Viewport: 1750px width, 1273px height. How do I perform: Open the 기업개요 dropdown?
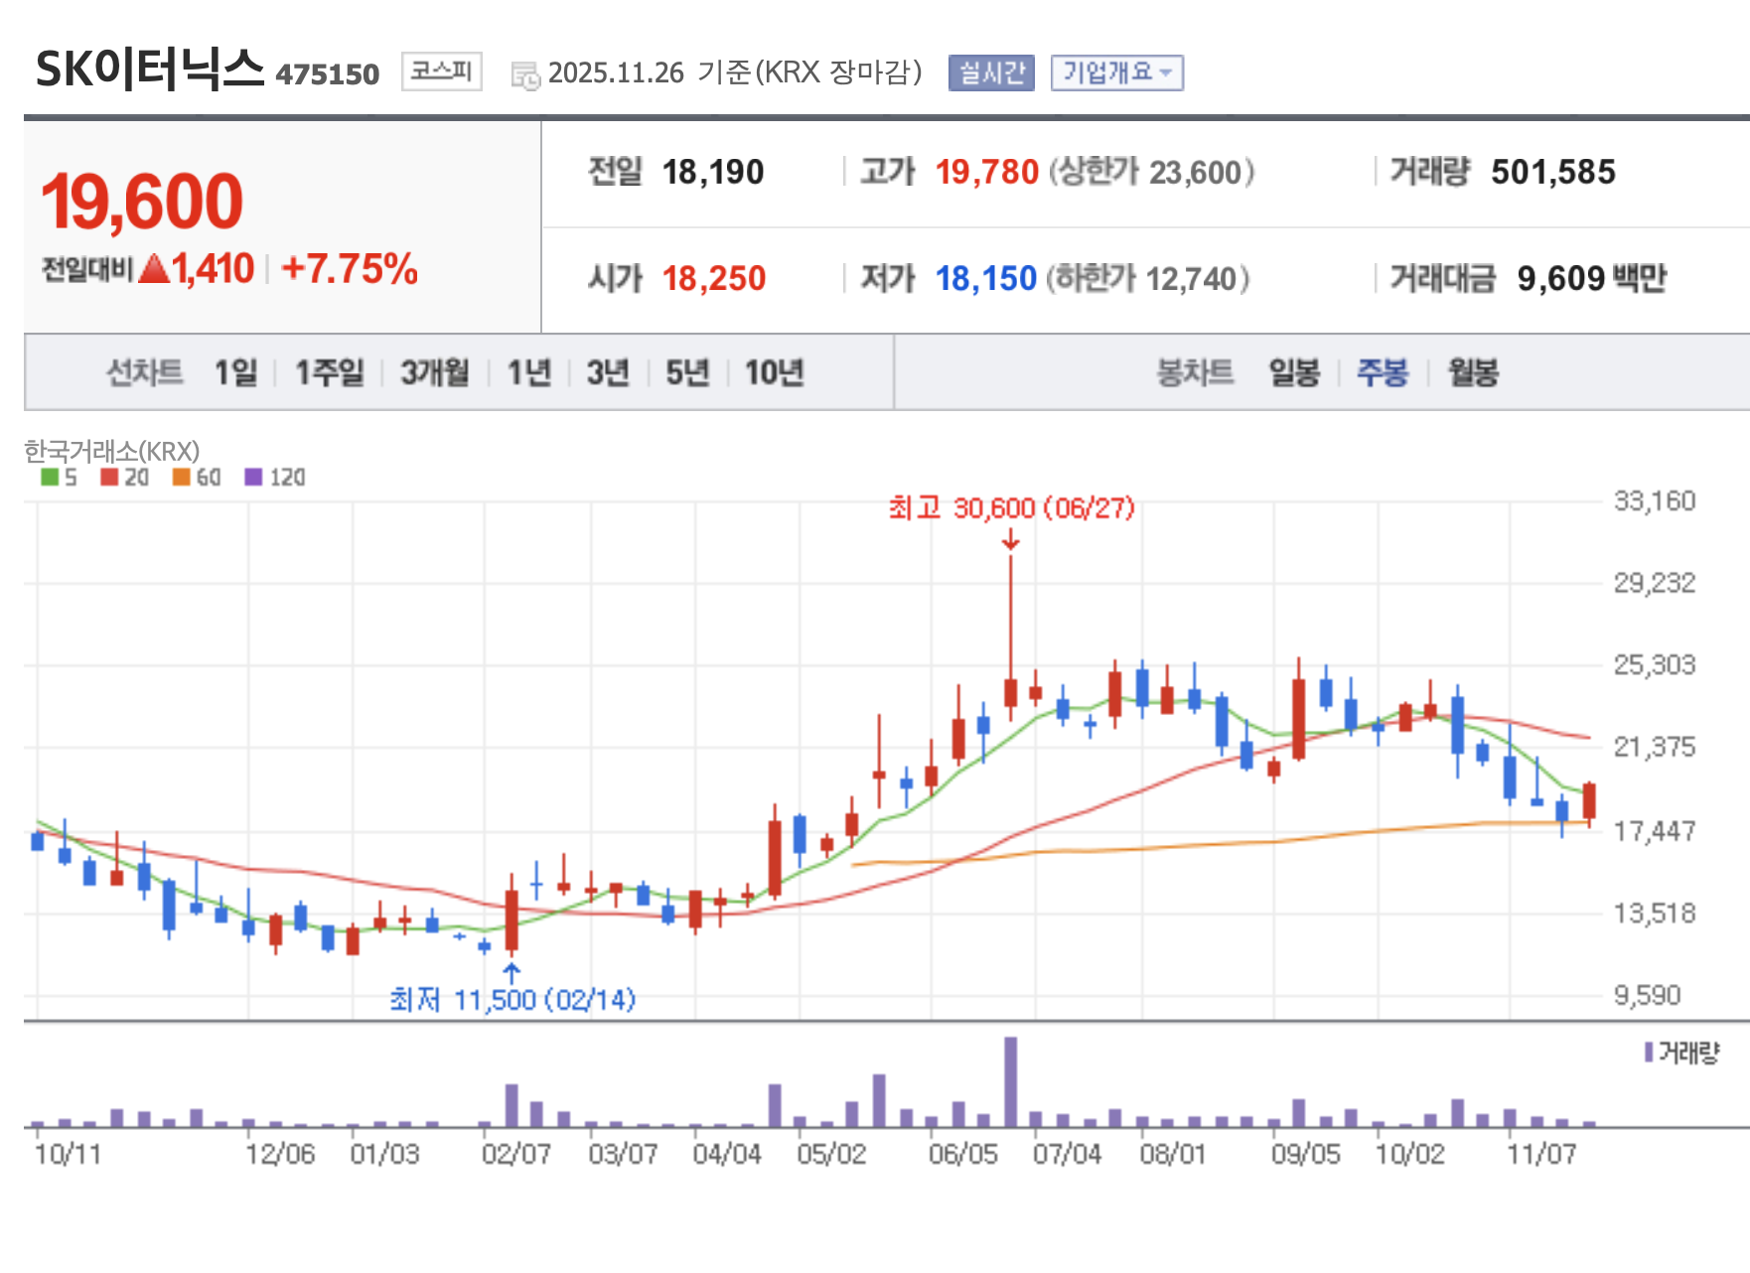point(1117,72)
